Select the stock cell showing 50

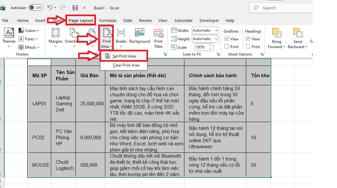point(259,165)
